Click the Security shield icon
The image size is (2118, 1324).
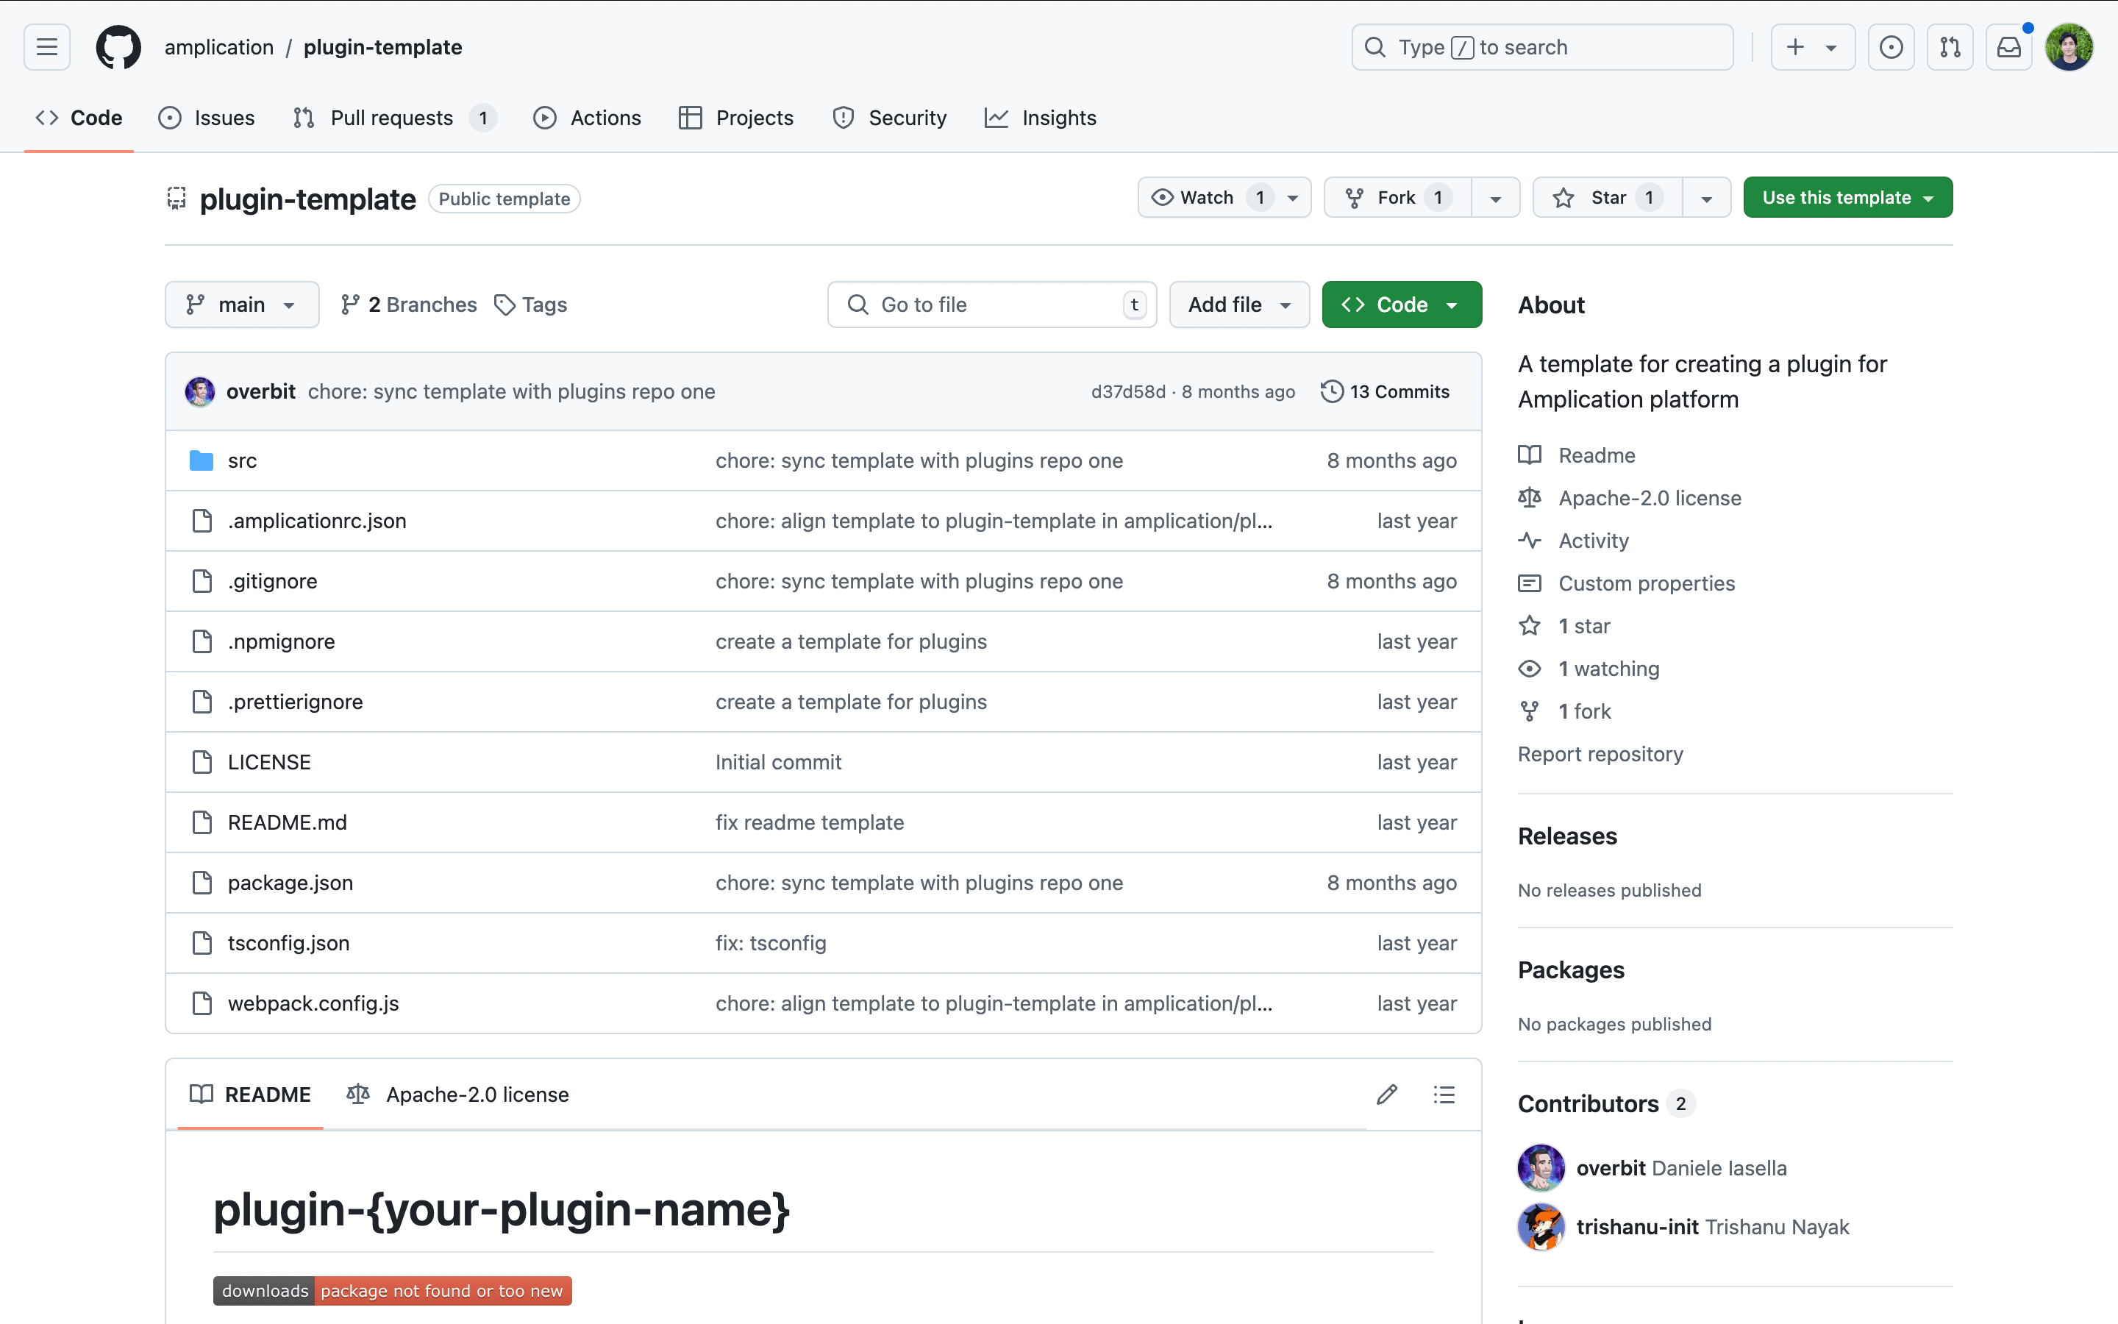point(845,118)
